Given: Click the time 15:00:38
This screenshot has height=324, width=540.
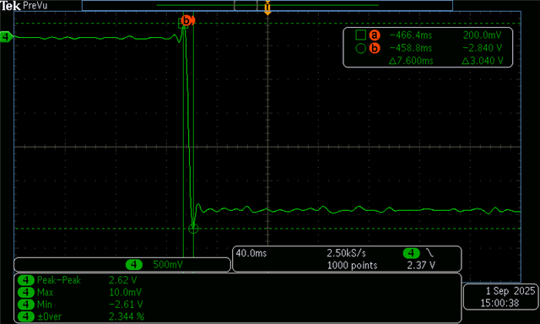Looking at the screenshot, I should (499, 303).
